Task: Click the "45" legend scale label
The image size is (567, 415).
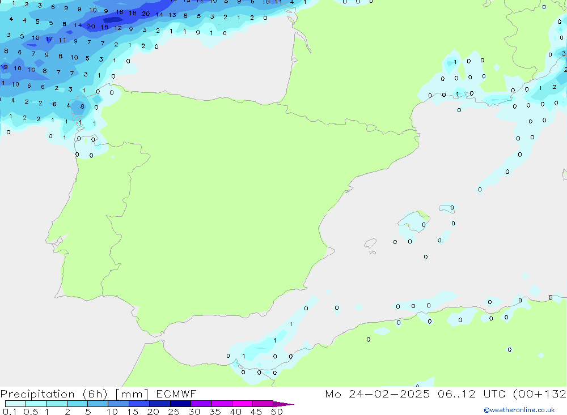Action: pos(256,412)
